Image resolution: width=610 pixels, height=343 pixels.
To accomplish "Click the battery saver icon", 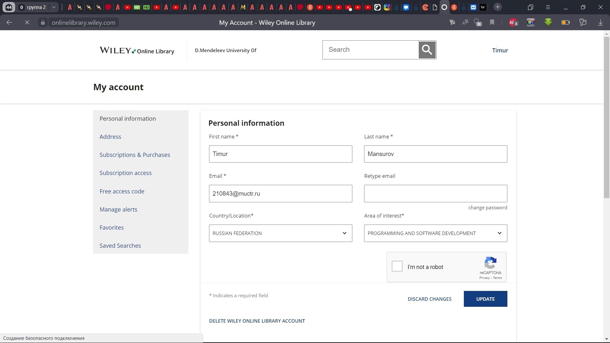I will (566, 22).
